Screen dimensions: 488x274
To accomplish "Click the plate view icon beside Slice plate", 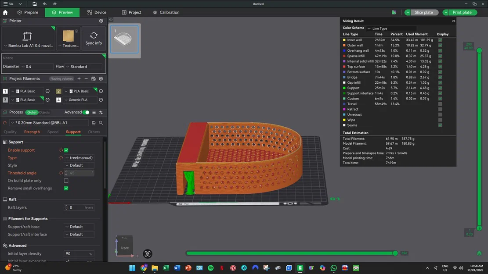I will point(394,12).
